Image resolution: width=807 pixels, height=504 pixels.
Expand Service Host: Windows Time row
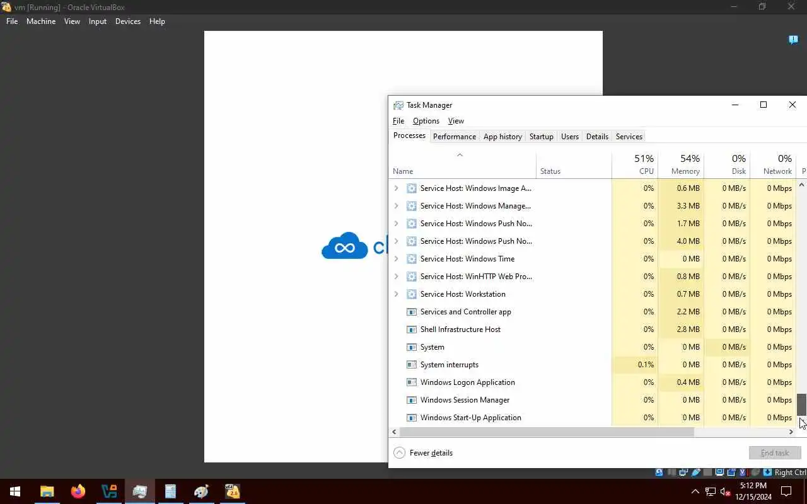(x=396, y=259)
